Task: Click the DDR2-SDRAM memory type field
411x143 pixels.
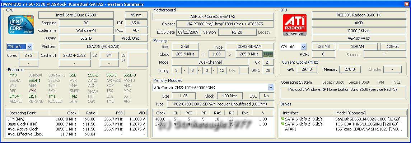Action: pos(249,47)
